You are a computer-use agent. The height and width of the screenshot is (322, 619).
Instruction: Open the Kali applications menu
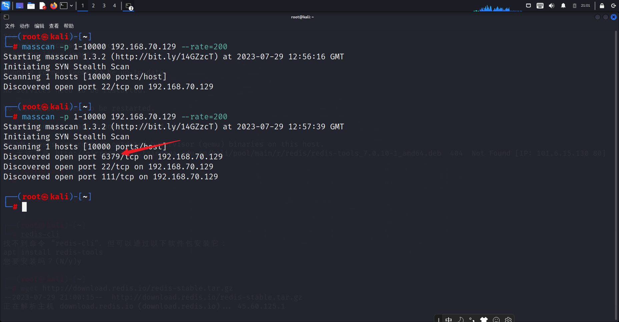(6, 6)
